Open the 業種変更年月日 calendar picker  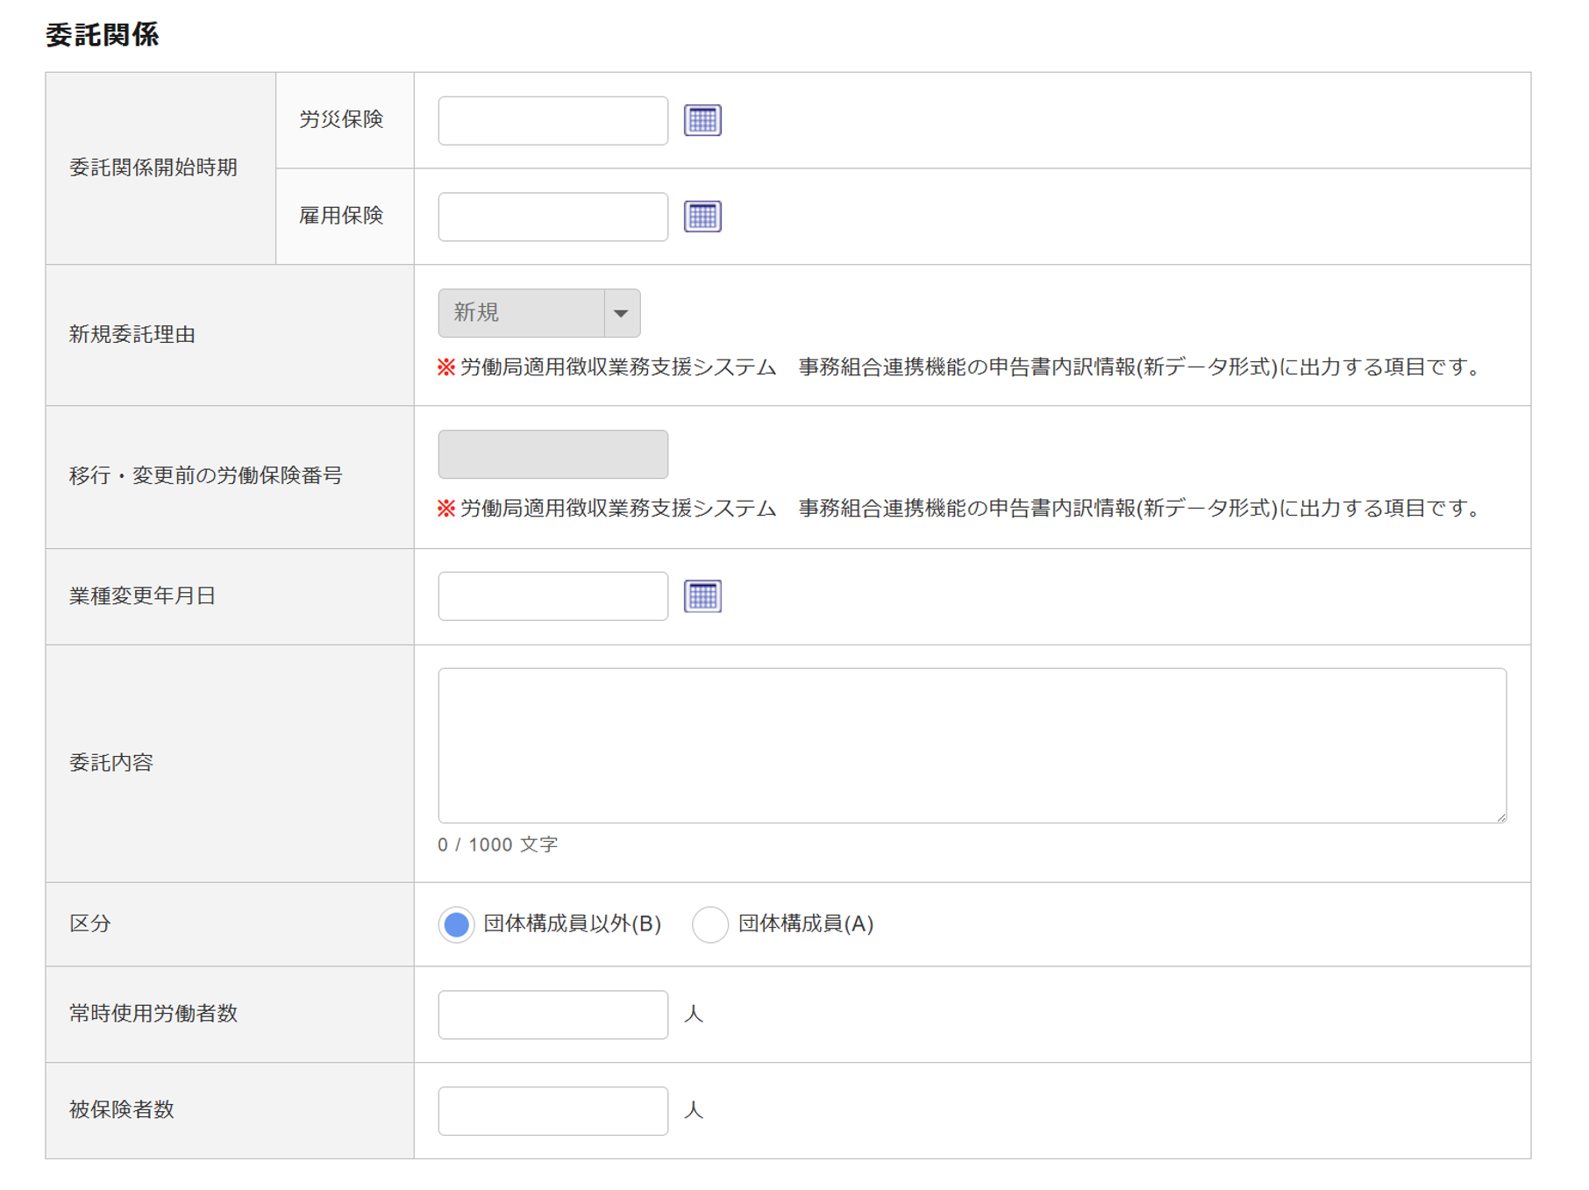(x=702, y=596)
